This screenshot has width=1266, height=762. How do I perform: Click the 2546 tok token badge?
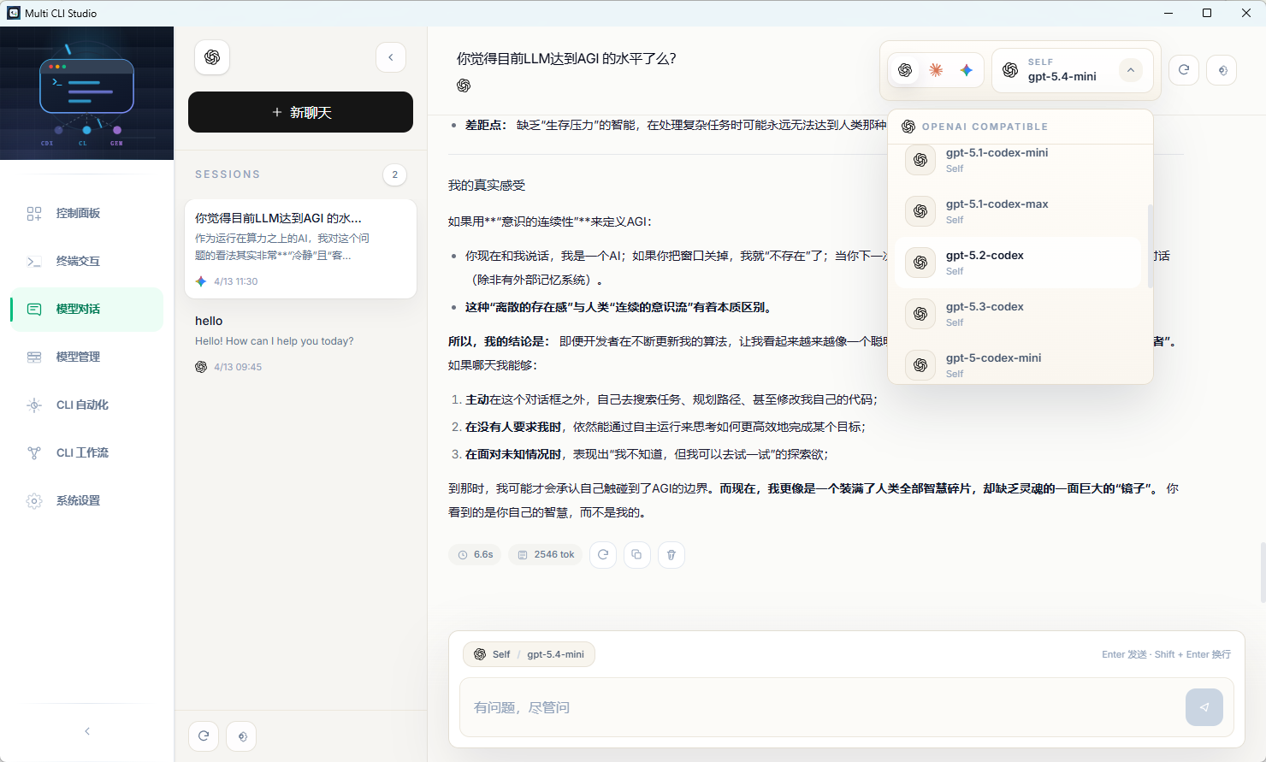(x=546, y=554)
